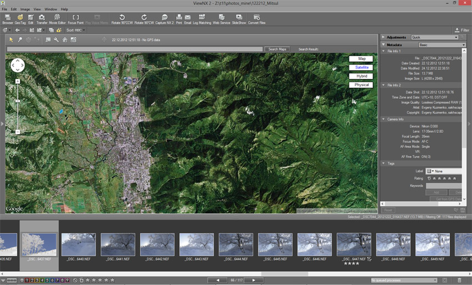Apply label 5 in bottom bar

47,280
